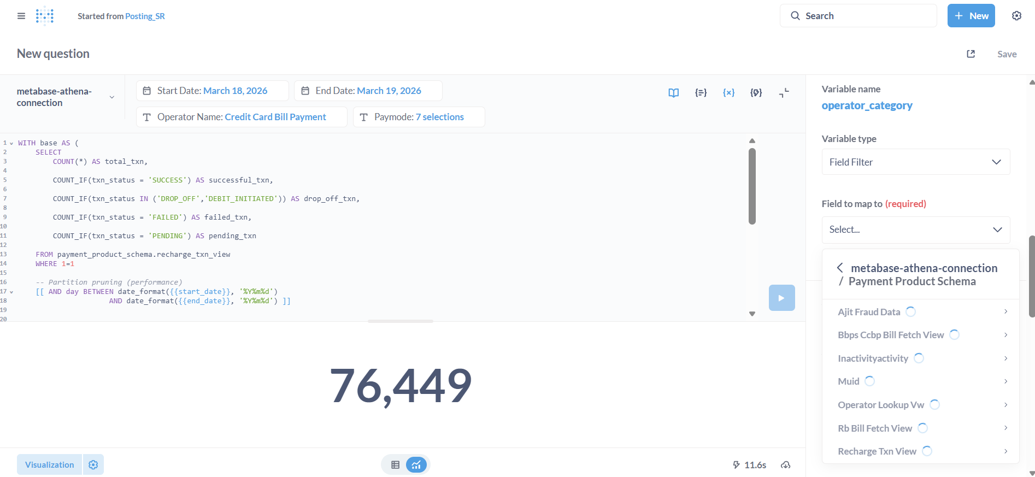Open visualization settings gear
This screenshot has width=1035, height=477.
click(93, 464)
